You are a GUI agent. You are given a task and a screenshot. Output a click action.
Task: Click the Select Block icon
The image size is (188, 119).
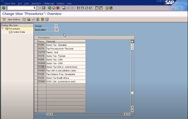pyautogui.click(x=42, y=19)
